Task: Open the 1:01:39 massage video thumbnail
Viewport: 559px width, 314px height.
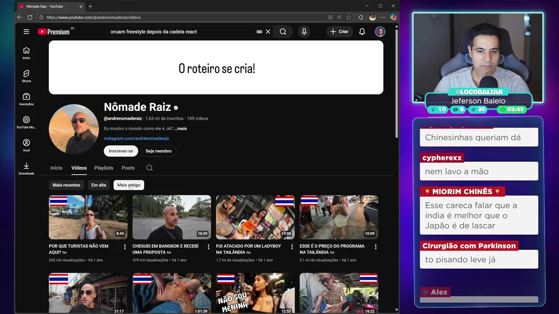Action: [172, 293]
